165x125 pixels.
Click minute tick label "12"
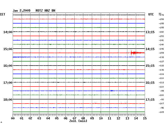pyautogui.click(x=118, y=118)
